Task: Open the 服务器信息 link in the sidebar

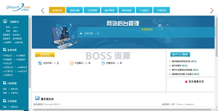Action: point(17,38)
